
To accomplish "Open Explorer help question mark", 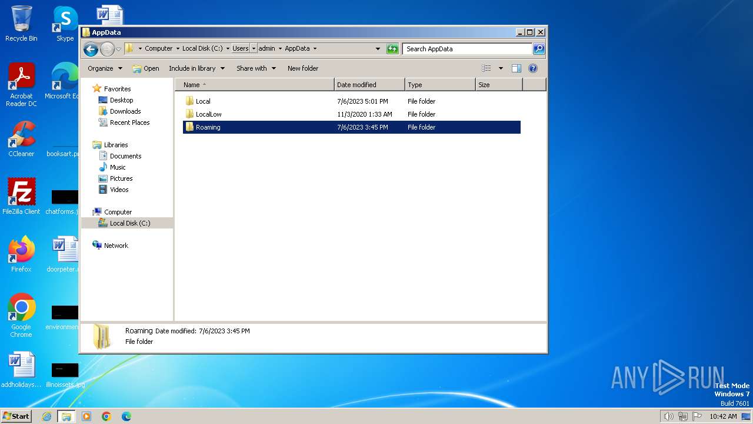I will pos(533,68).
